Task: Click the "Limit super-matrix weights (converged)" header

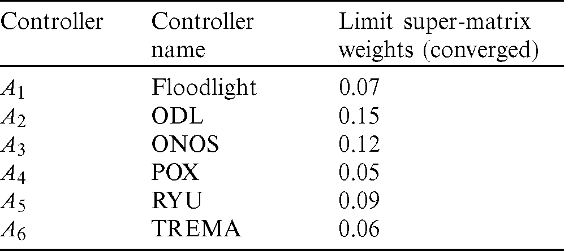Action: pos(437,36)
